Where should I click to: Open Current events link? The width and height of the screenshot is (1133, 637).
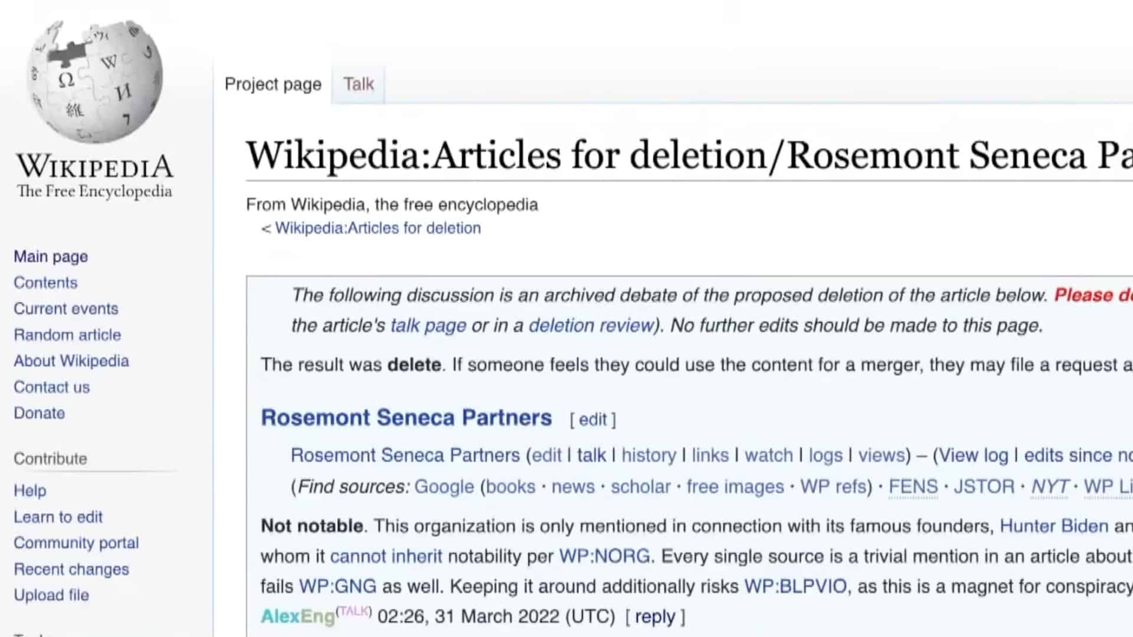(x=66, y=308)
